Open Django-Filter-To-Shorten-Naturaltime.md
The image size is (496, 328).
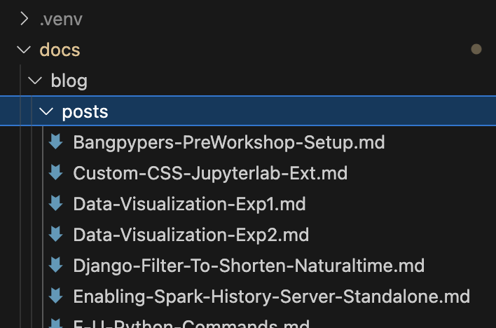pos(249,266)
